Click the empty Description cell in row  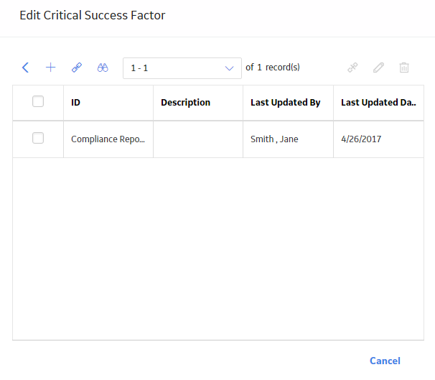point(198,139)
